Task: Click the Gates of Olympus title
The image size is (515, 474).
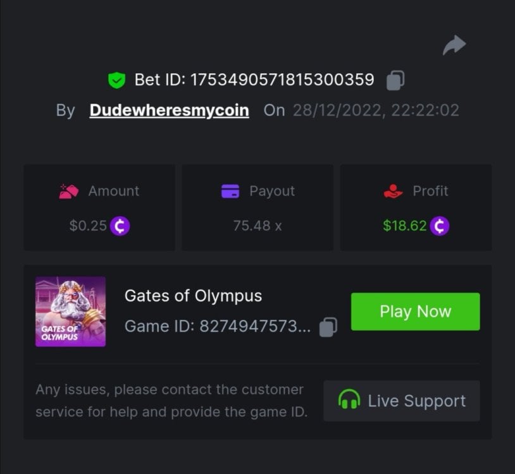Action: tap(193, 295)
